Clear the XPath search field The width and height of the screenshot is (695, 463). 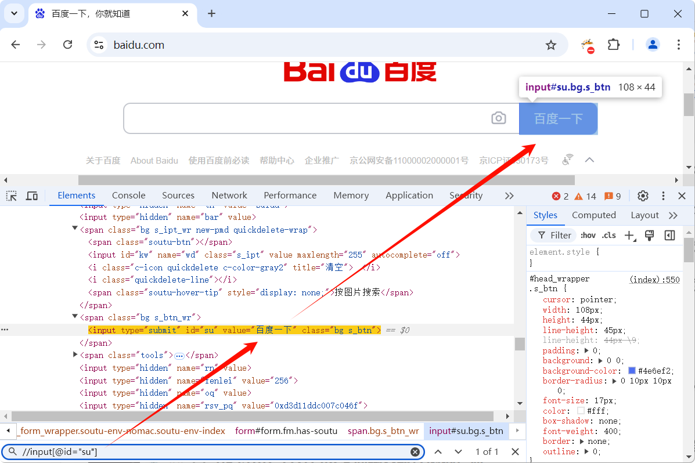[x=415, y=452]
